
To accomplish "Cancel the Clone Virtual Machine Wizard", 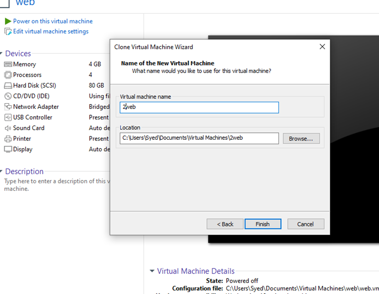I will 306,224.
